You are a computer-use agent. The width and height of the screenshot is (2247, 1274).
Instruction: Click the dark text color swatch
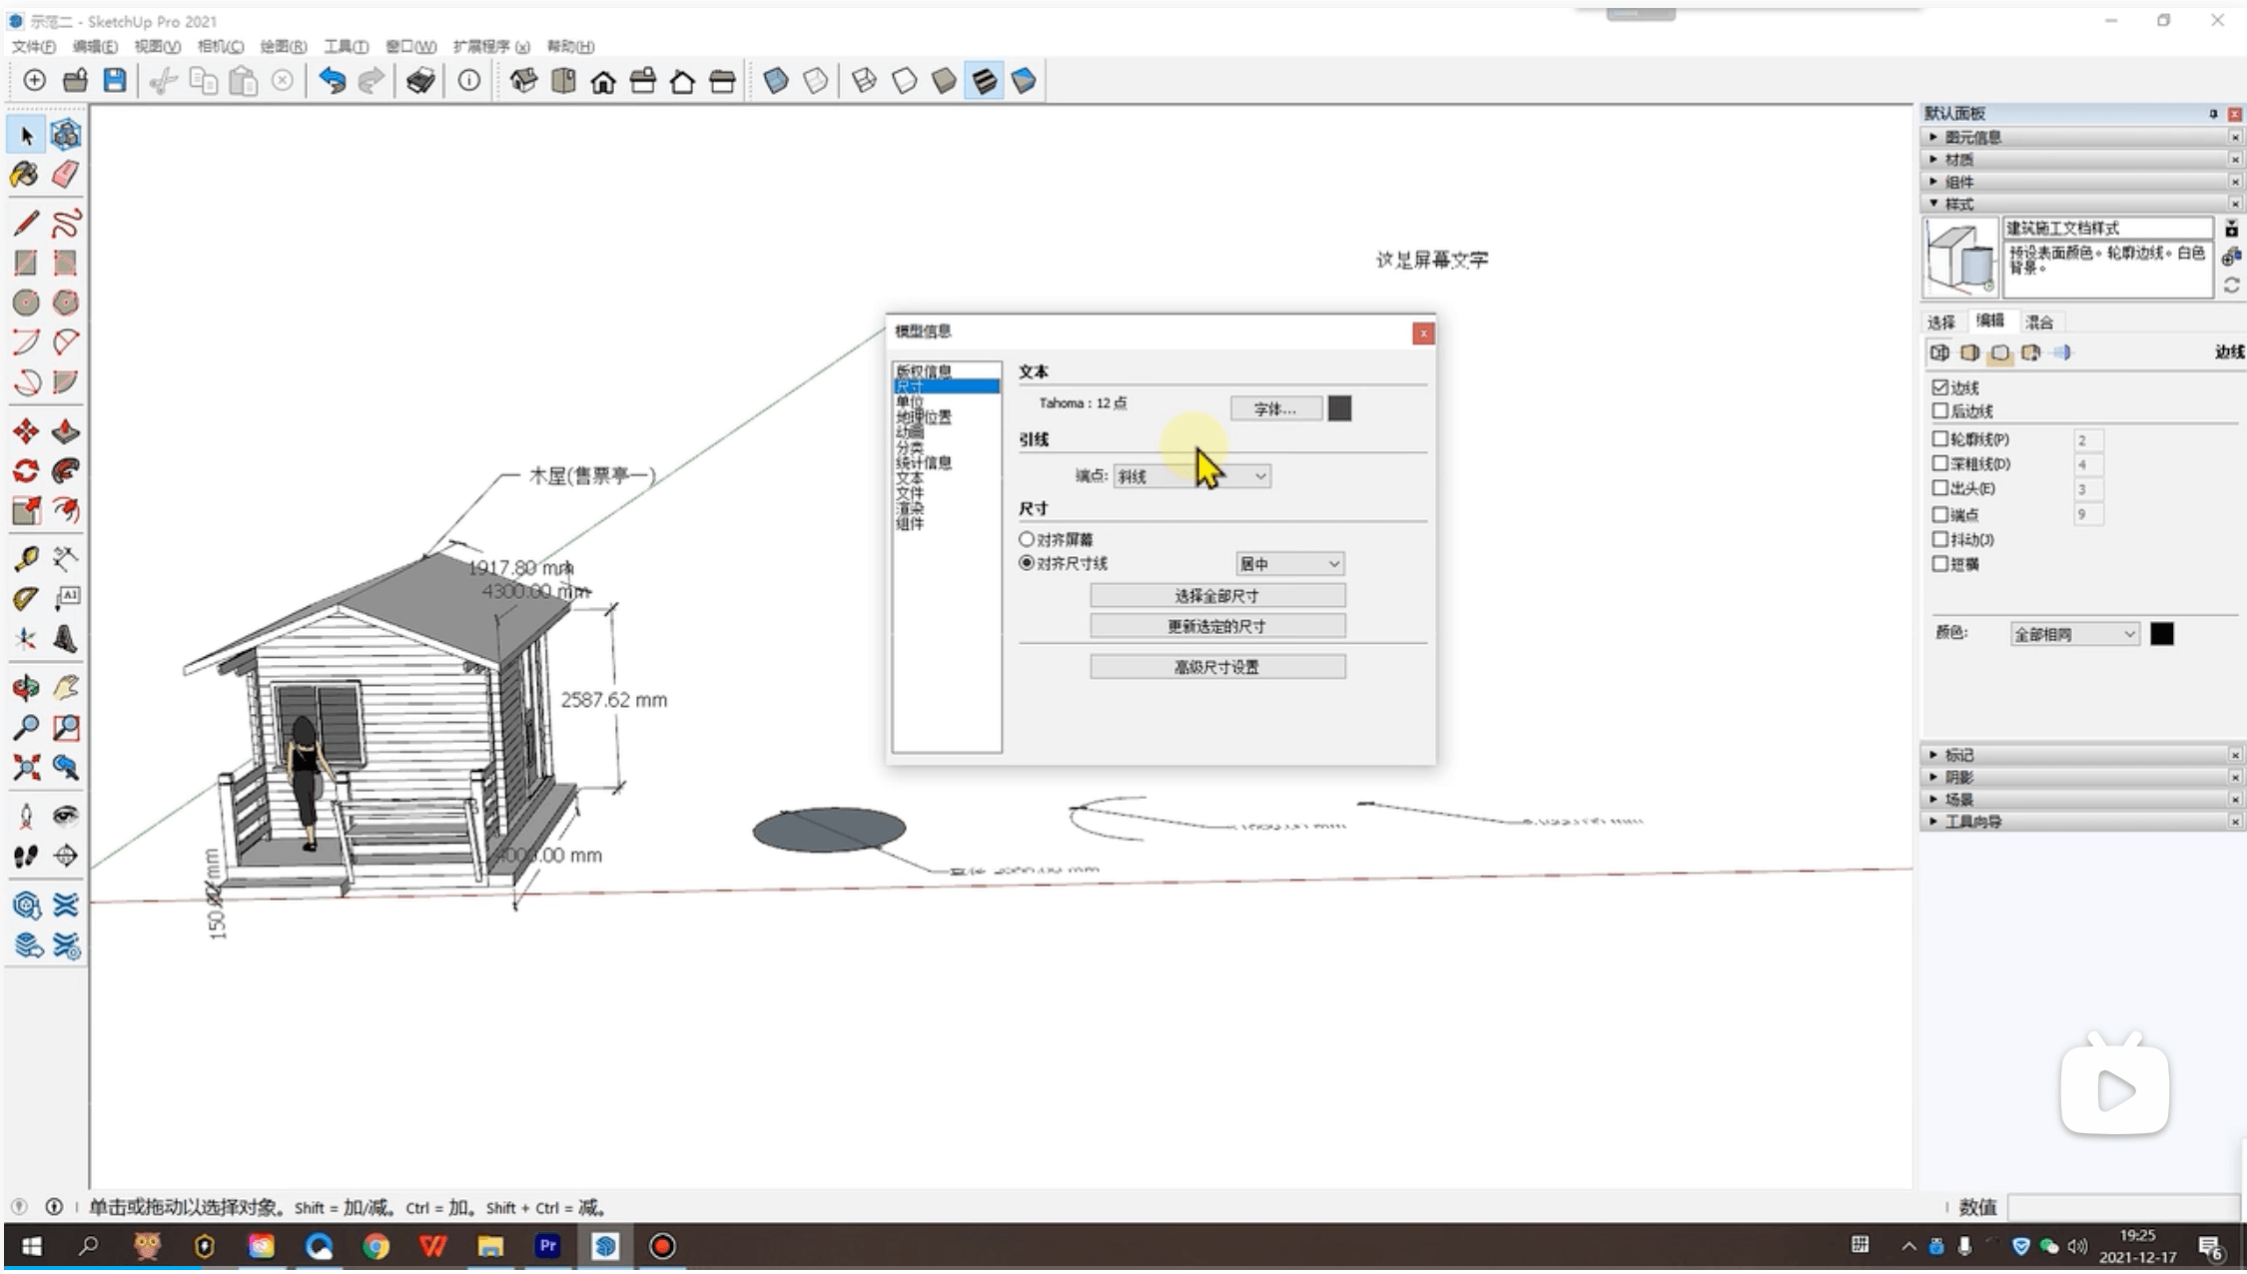point(1339,408)
